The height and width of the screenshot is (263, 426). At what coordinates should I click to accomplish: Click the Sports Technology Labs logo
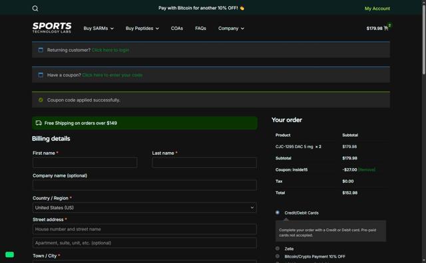[52, 28]
